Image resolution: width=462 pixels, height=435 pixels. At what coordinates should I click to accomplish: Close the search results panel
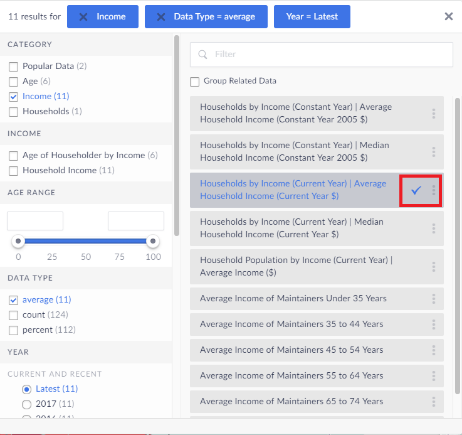(448, 17)
